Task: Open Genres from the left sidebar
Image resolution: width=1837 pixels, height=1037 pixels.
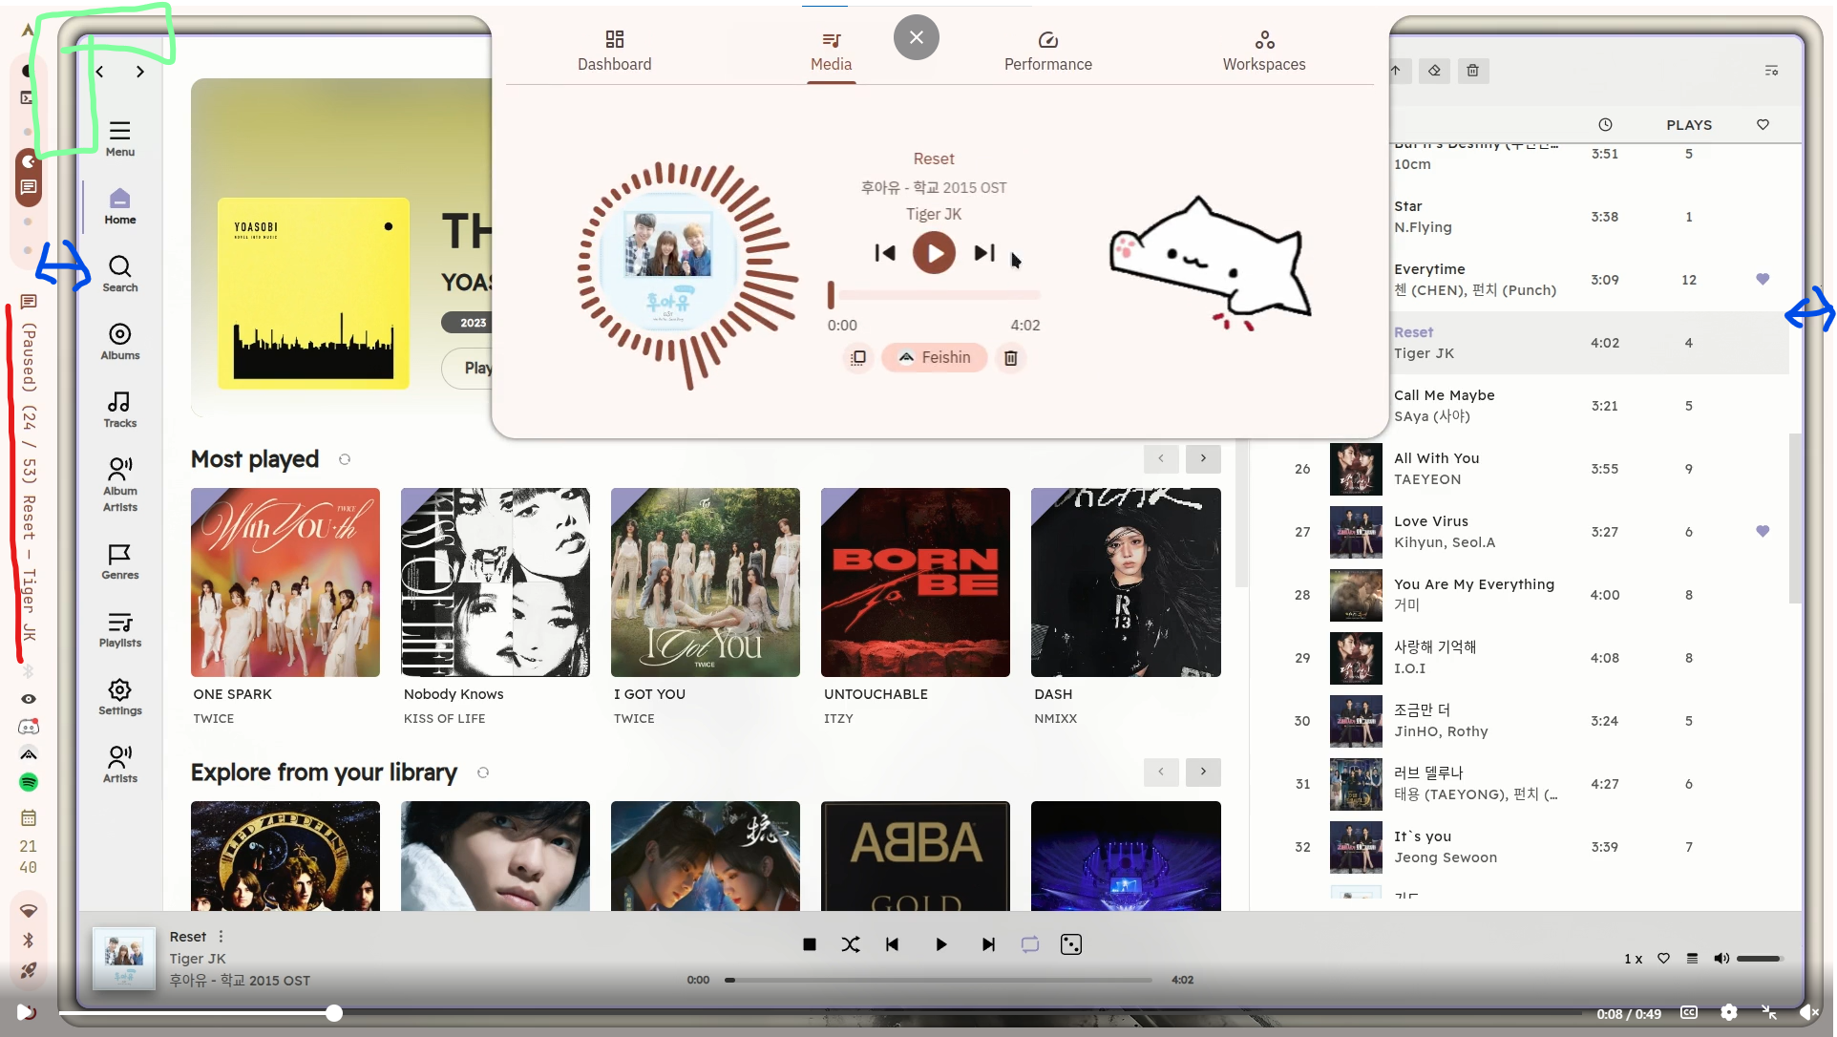Action: (120, 561)
